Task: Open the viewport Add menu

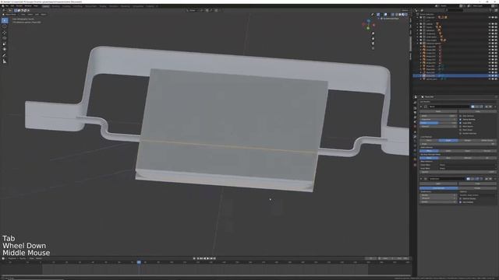Action: [x=37, y=14]
